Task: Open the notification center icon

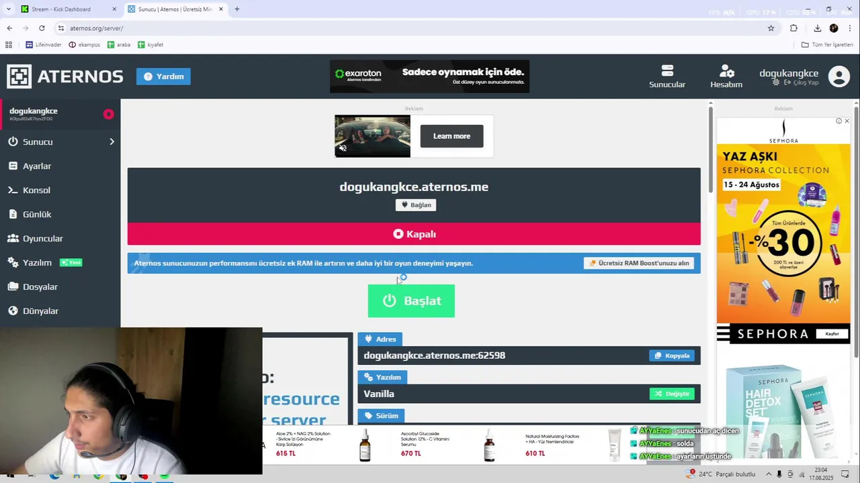Action: click(x=845, y=474)
